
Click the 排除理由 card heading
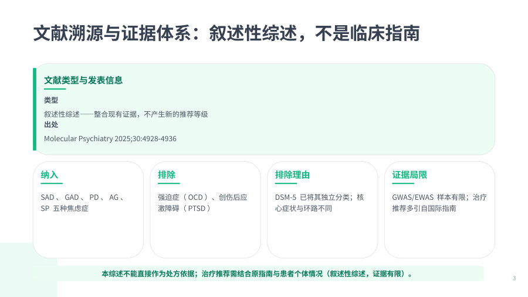click(292, 175)
